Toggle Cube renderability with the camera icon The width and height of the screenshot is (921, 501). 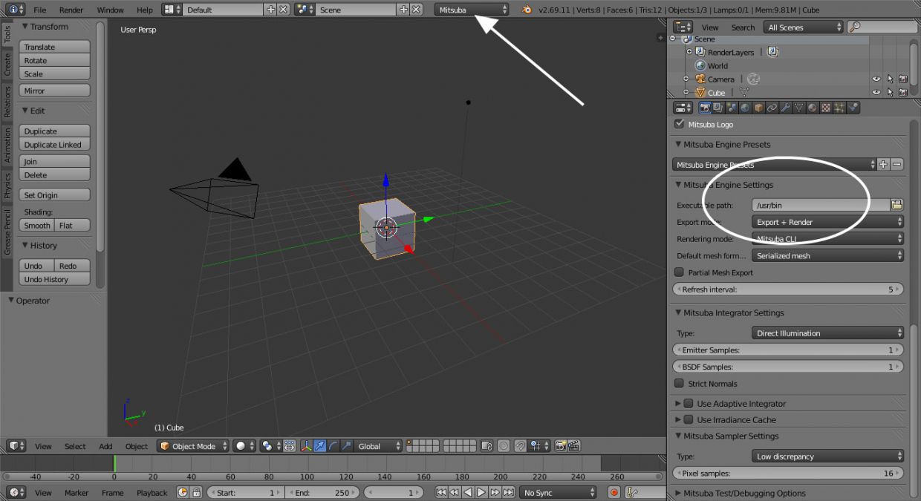[x=903, y=92]
